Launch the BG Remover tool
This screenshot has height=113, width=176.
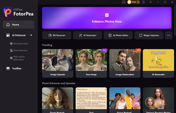pos(57,35)
